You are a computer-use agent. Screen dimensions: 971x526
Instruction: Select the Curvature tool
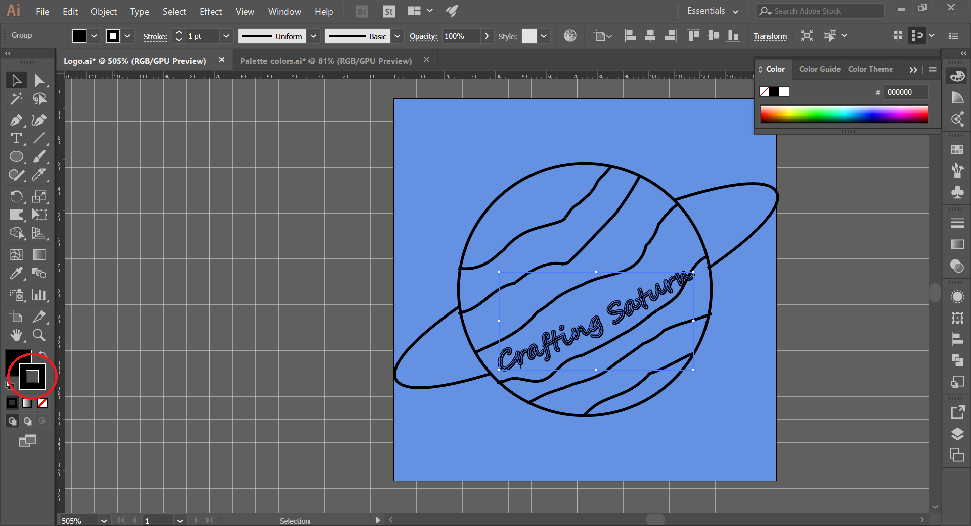click(39, 120)
